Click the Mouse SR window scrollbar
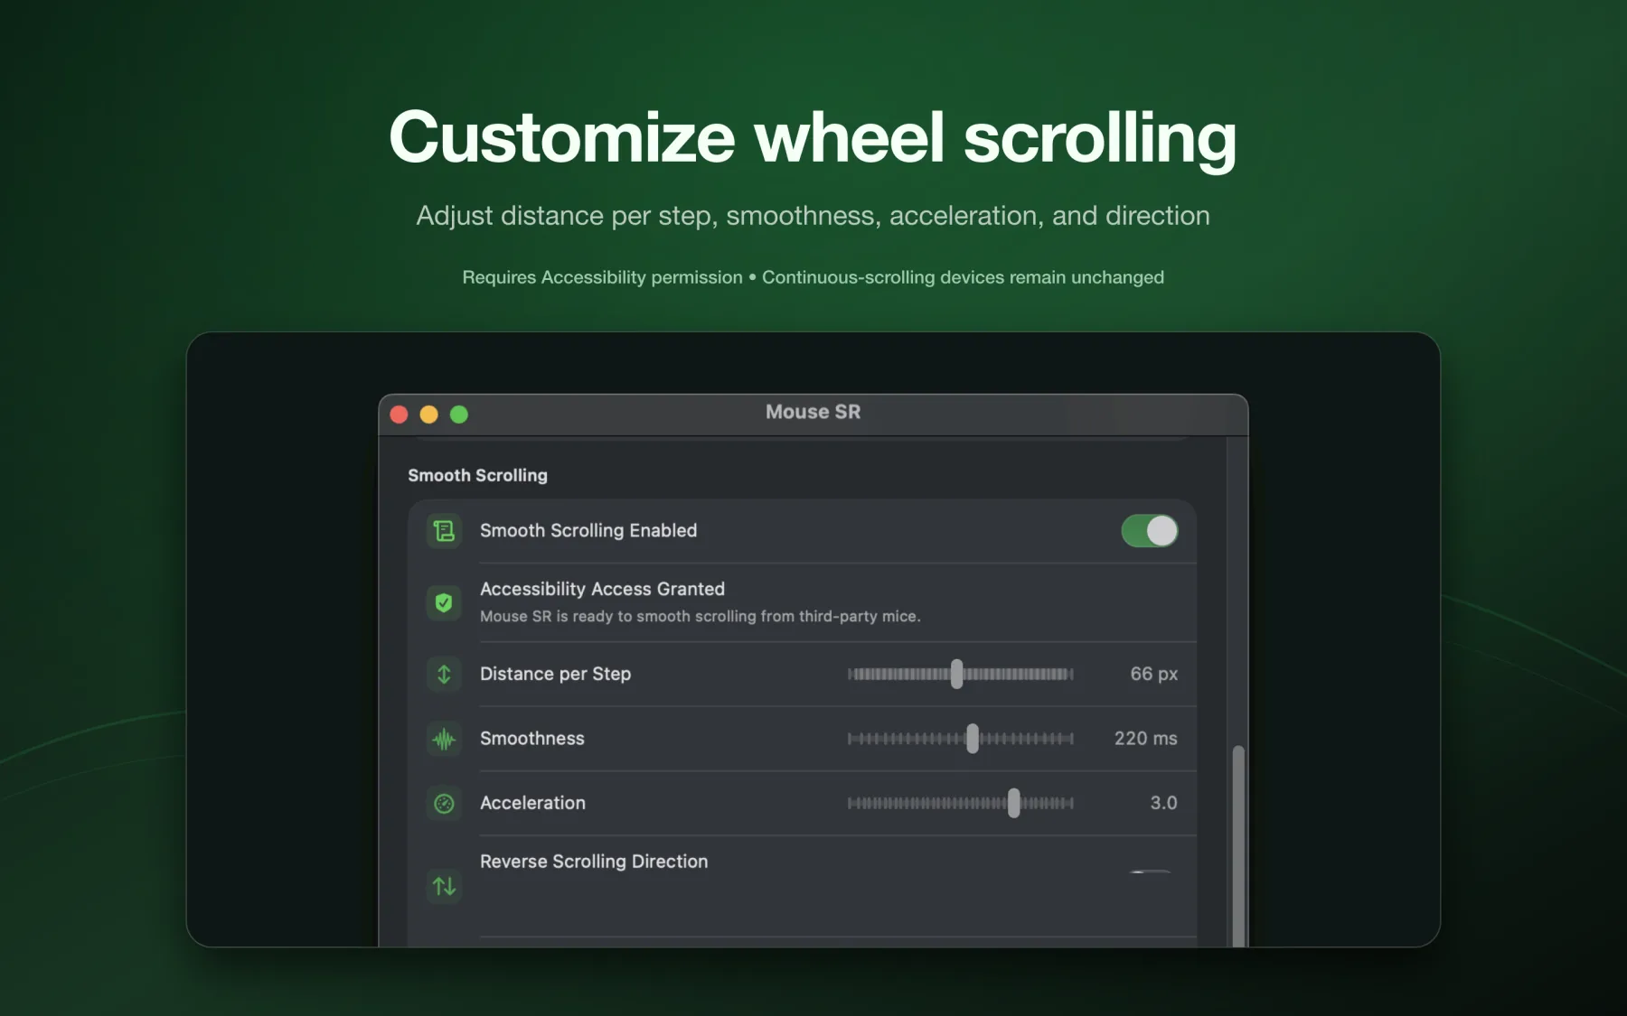The height and width of the screenshot is (1016, 1627). pyautogui.click(x=1238, y=845)
